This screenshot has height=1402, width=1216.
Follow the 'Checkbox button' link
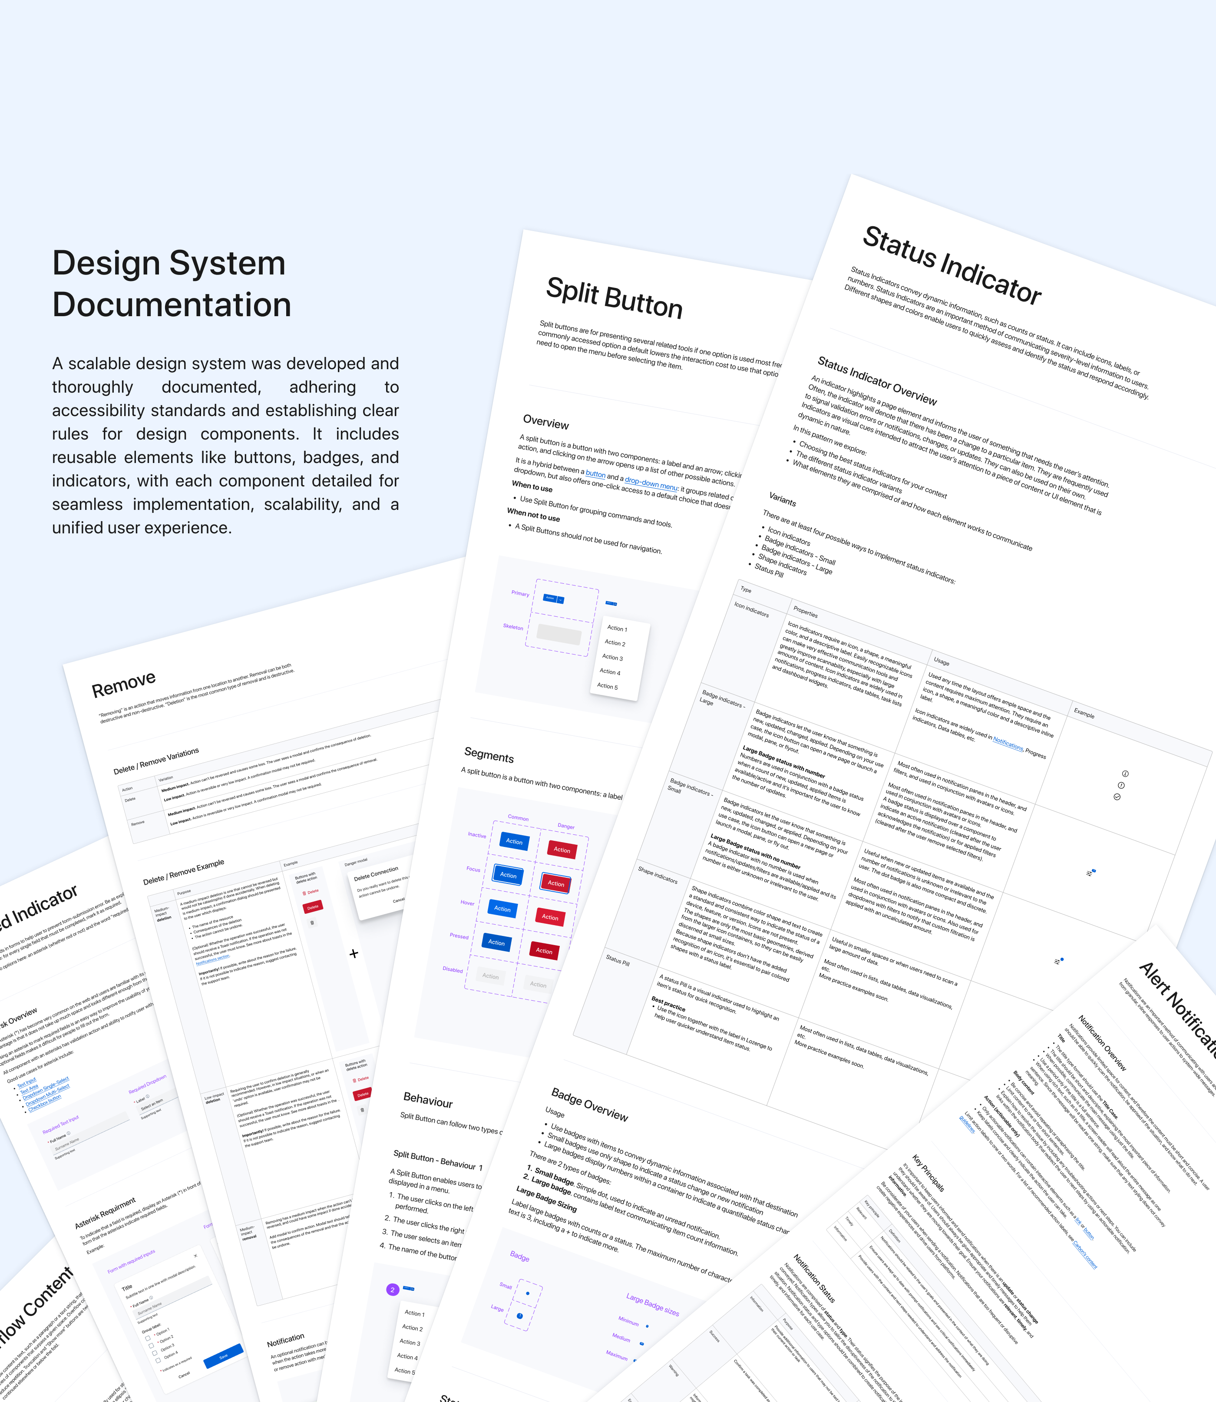[x=45, y=1104]
